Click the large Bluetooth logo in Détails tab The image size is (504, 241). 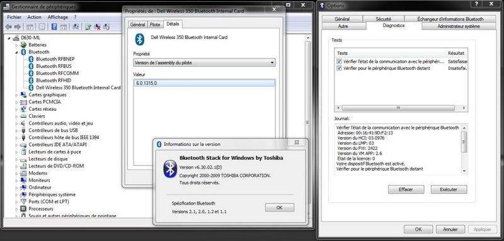(139, 39)
